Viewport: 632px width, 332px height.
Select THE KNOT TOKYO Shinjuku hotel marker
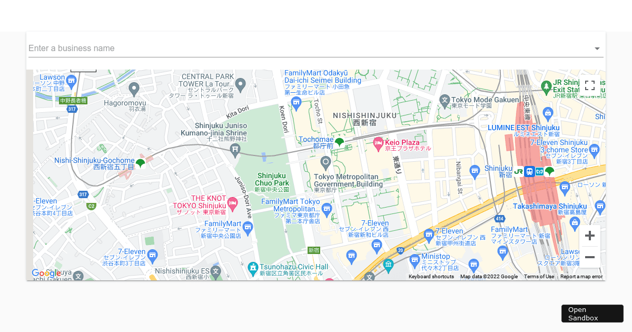tap(232, 203)
